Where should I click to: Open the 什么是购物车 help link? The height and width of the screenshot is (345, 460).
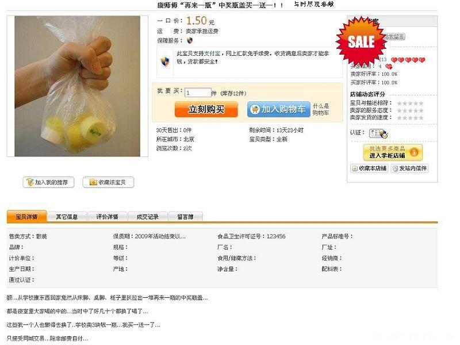(x=321, y=109)
